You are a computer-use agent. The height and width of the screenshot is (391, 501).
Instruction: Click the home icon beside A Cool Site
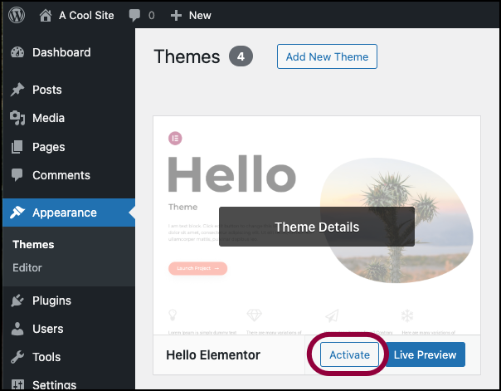(46, 15)
